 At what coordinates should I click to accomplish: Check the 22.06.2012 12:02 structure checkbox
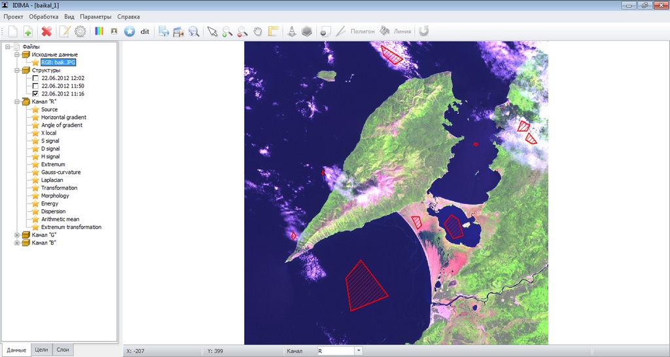coord(35,78)
